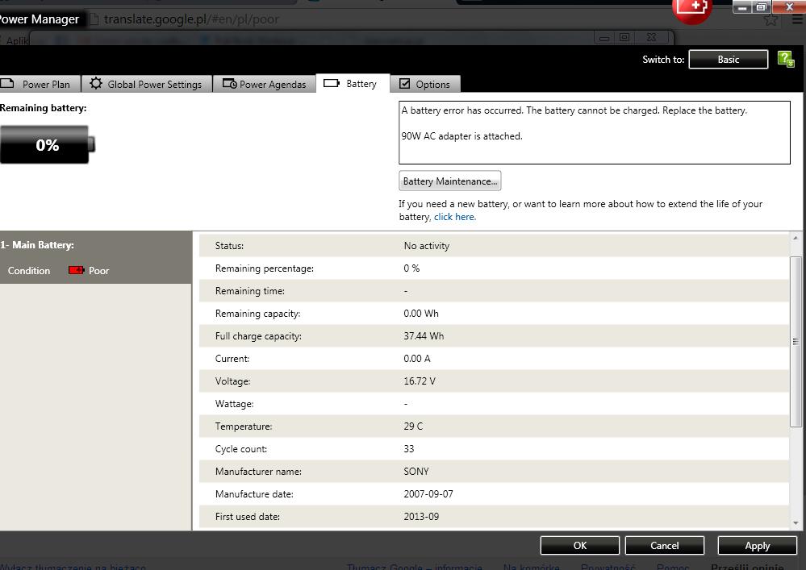The height and width of the screenshot is (570, 806).
Task: Apply the battery settings
Action: point(757,545)
